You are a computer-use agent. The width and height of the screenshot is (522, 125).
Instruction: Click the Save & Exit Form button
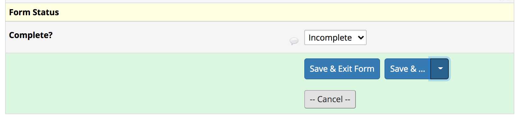(x=342, y=69)
